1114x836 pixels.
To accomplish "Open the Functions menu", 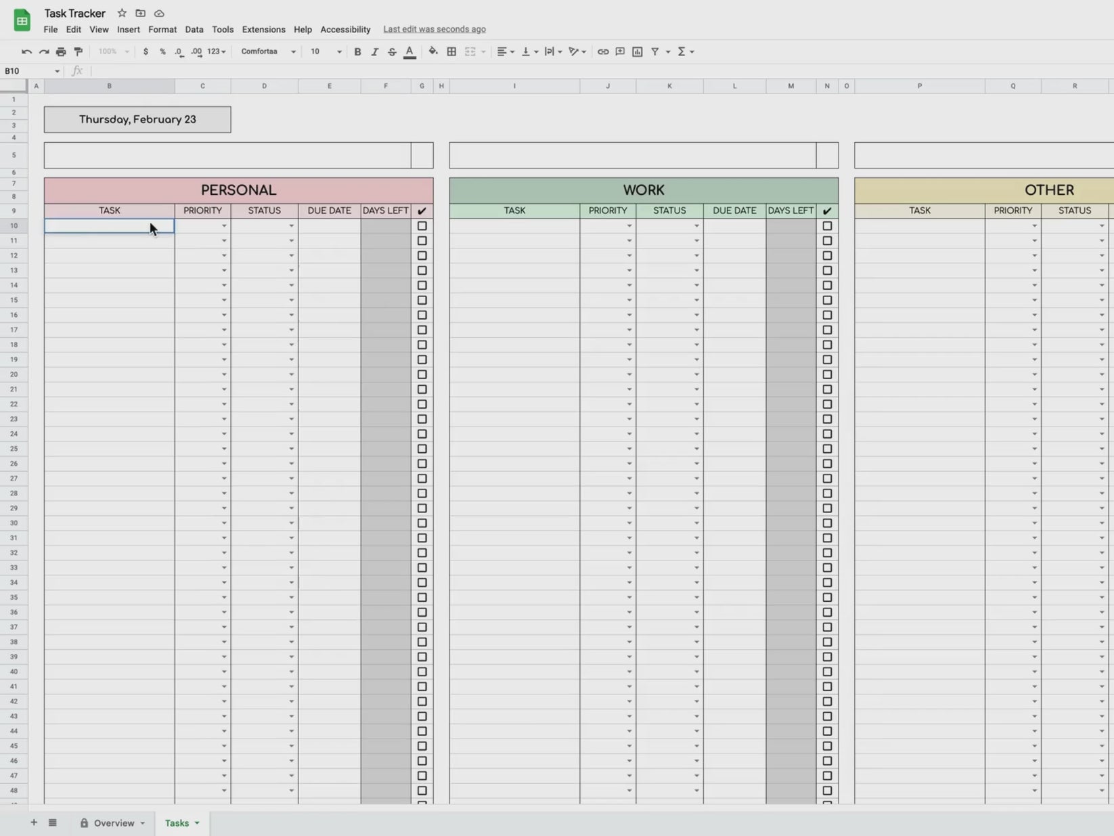I will (684, 51).
